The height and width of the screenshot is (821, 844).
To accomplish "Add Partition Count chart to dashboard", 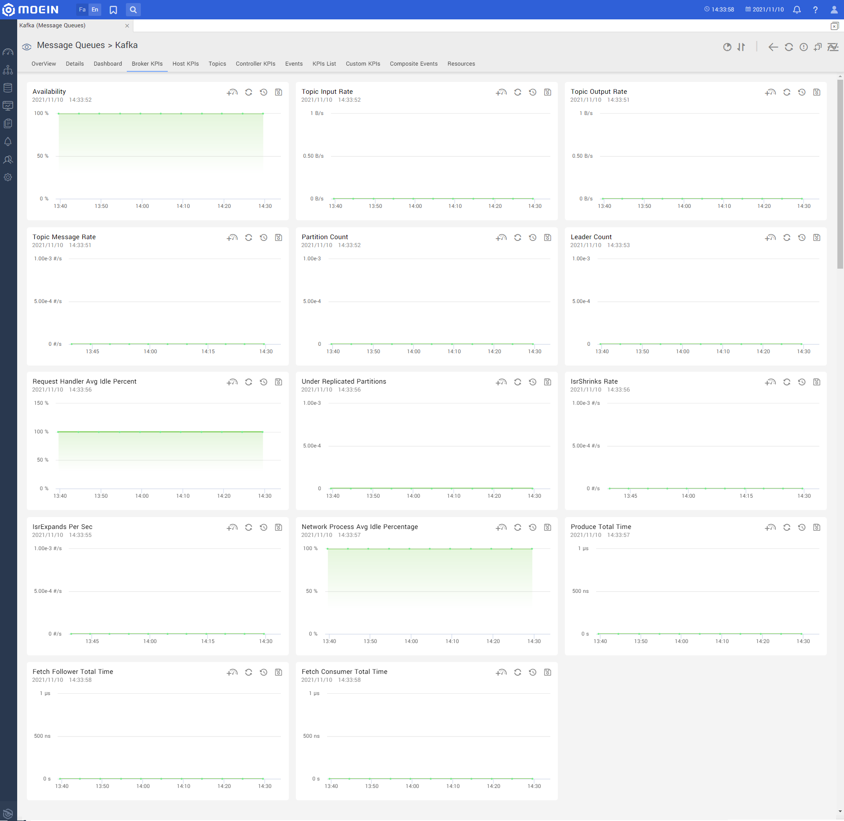I will pos(501,238).
